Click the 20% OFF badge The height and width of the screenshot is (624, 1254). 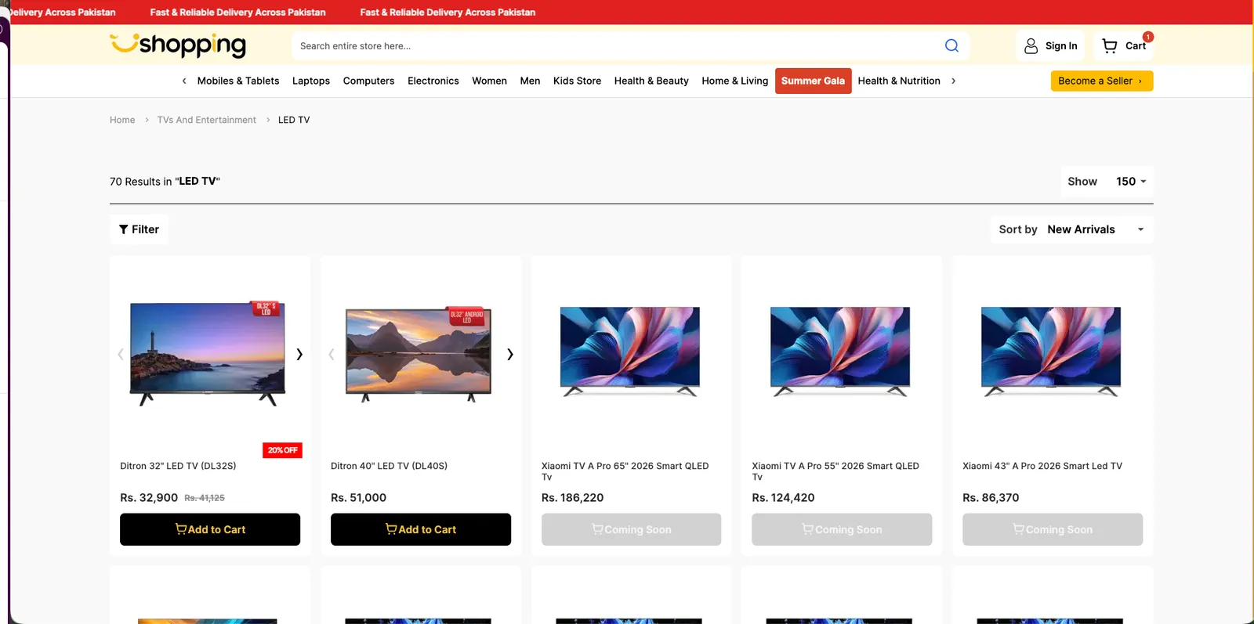coord(282,450)
